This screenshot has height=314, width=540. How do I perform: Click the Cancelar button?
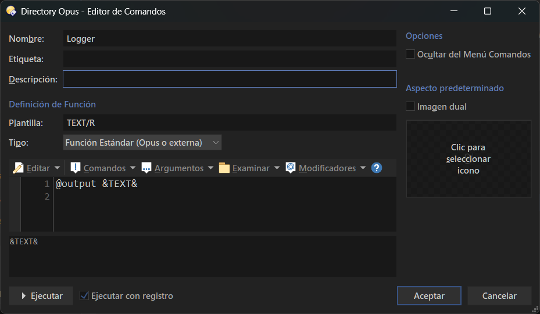[499, 296]
